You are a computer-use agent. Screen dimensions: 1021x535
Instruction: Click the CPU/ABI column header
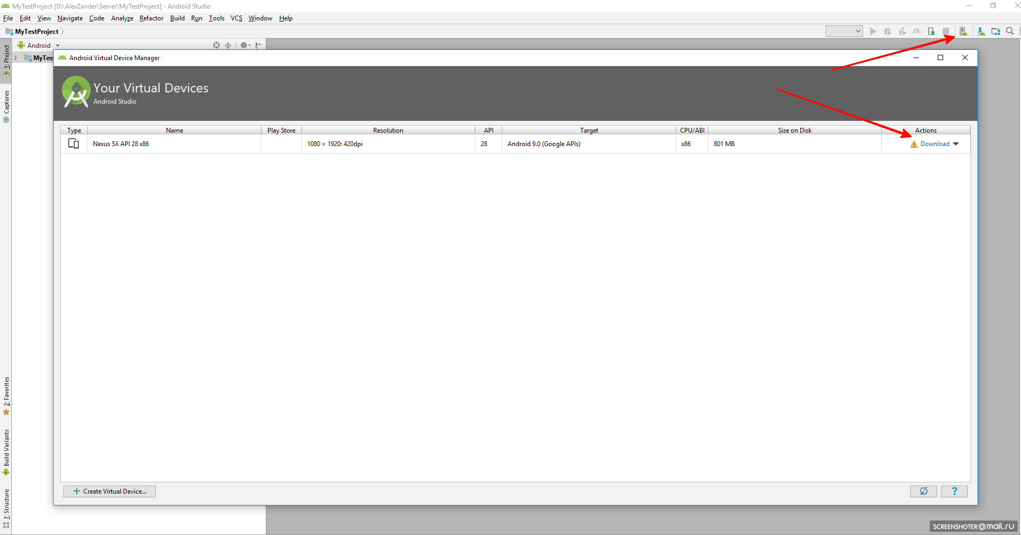pyautogui.click(x=692, y=130)
